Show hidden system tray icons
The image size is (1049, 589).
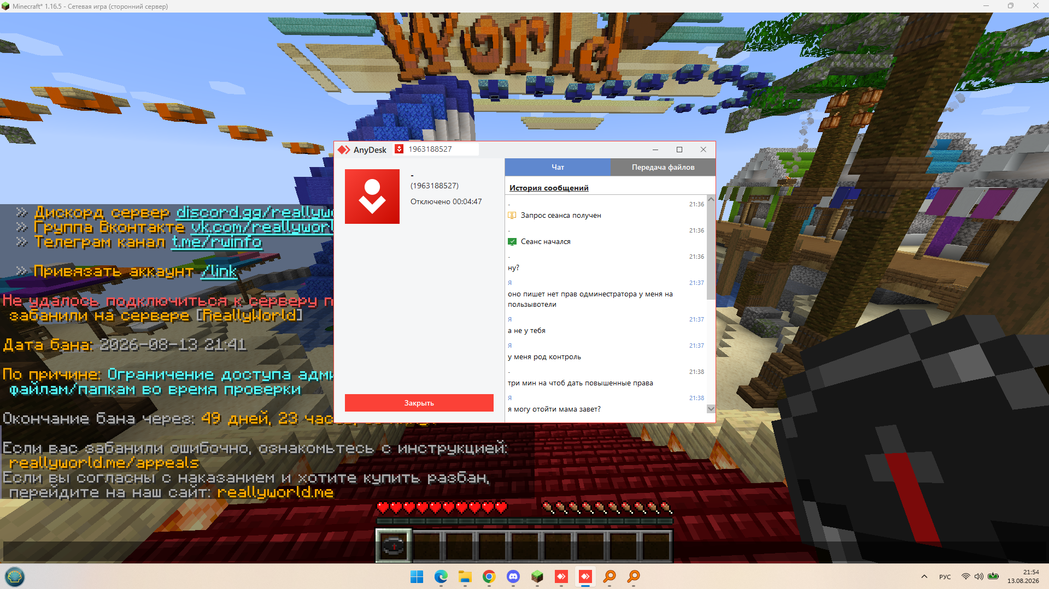pos(924,576)
